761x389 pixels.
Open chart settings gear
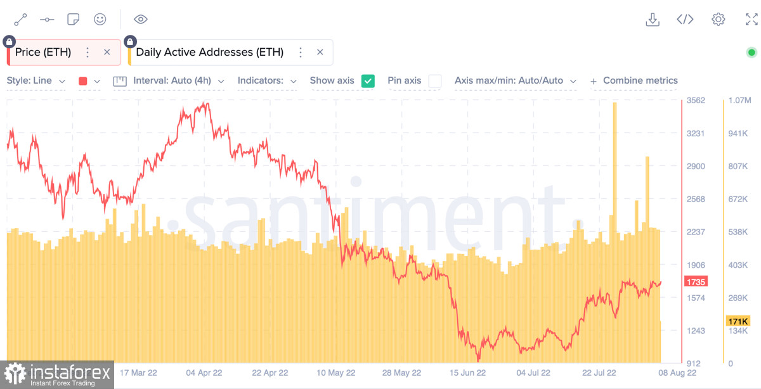[x=718, y=20]
